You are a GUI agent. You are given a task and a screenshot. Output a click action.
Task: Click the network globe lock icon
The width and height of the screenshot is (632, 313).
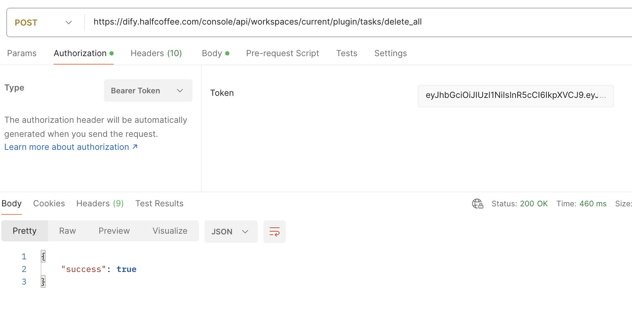pos(477,204)
